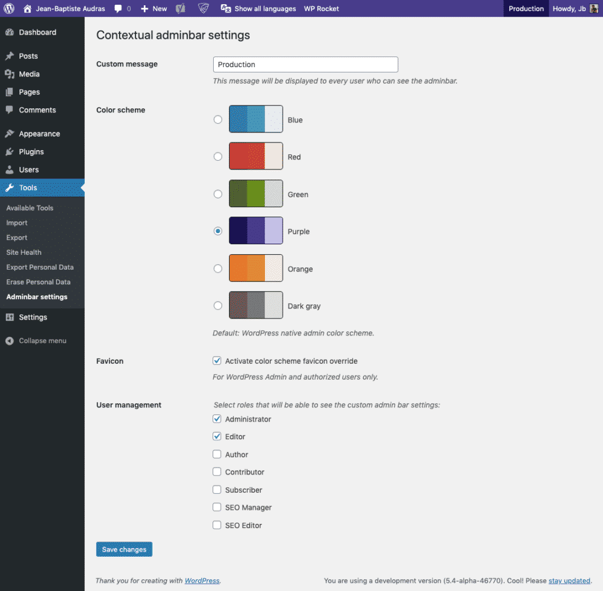Uncheck the Editor role checkbox
This screenshot has height=591, width=603.
(x=217, y=436)
